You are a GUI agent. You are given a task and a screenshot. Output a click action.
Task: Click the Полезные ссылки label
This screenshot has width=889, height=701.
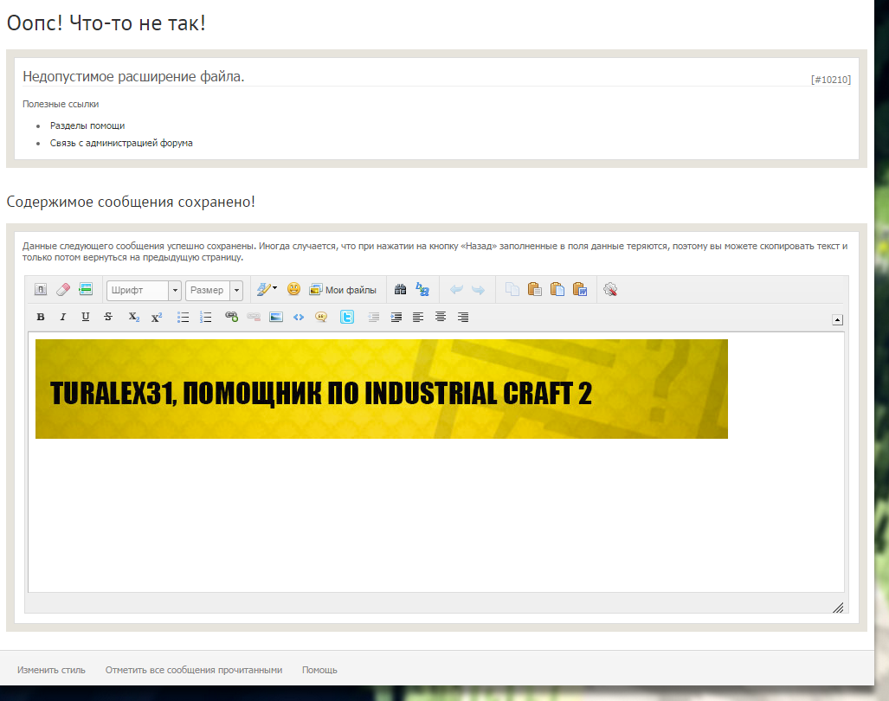(x=61, y=104)
